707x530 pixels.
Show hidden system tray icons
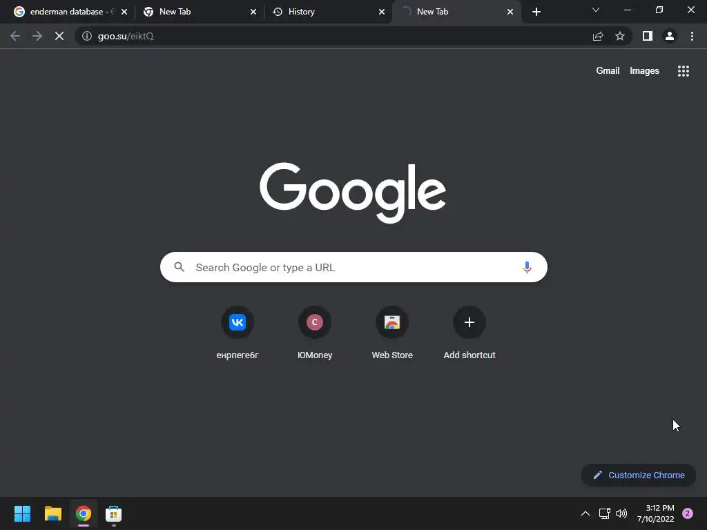(585, 513)
